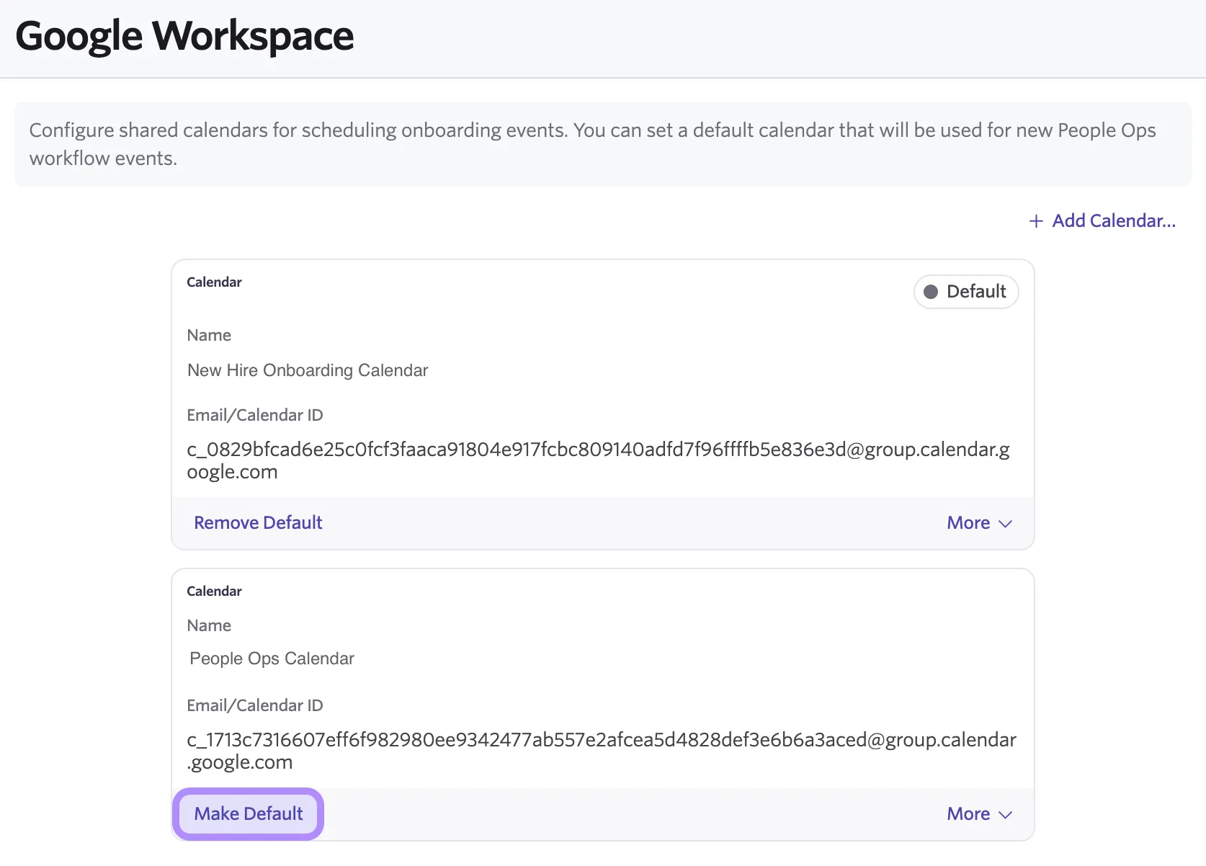
Task: Click the calendar ID starting with c_0829bfcad6e
Action: tap(599, 460)
